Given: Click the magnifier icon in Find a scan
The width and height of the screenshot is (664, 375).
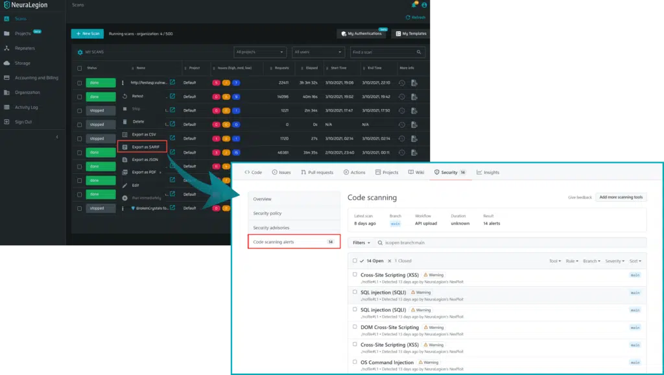Looking at the screenshot, I should pos(419,52).
